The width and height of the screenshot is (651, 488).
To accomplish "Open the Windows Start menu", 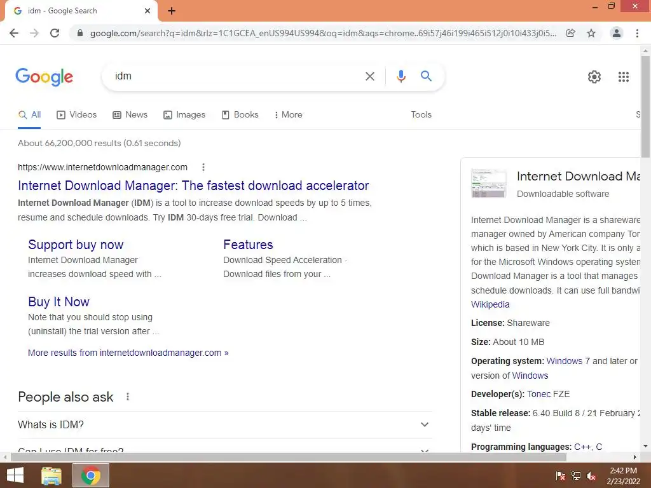I will click(x=15, y=475).
